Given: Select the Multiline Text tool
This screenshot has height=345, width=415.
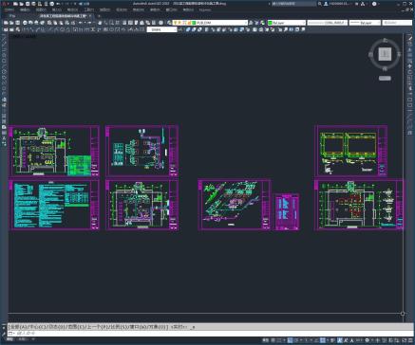Looking at the screenshot, I should point(5,137).
